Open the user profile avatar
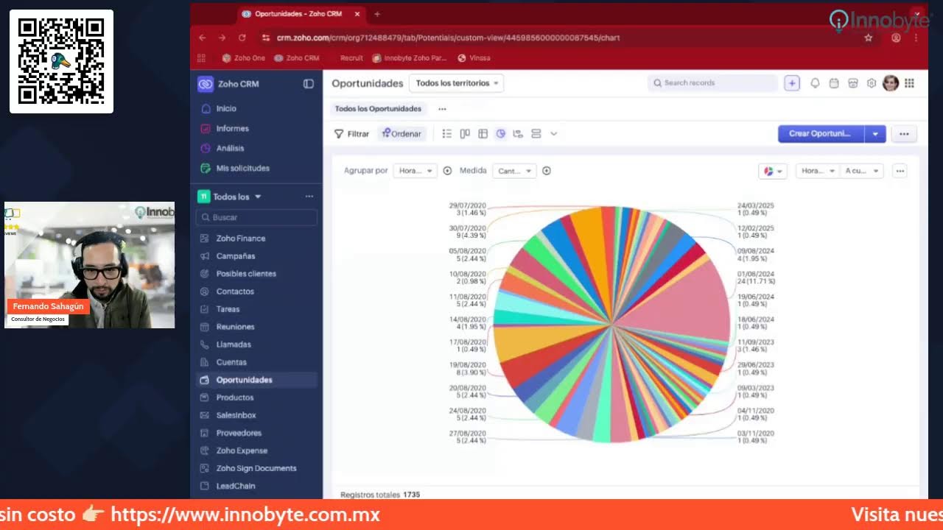Screen dimensions: 943x530 tap(891, 83)
